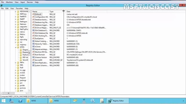Click the ServiceDll string value icon
Viewport: 186px width, 104px height.
point(33,60)
